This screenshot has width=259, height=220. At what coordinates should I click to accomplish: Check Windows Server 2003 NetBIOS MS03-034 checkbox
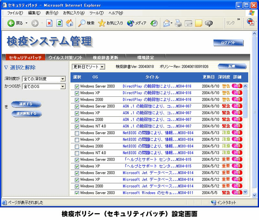tap(77, 133)
